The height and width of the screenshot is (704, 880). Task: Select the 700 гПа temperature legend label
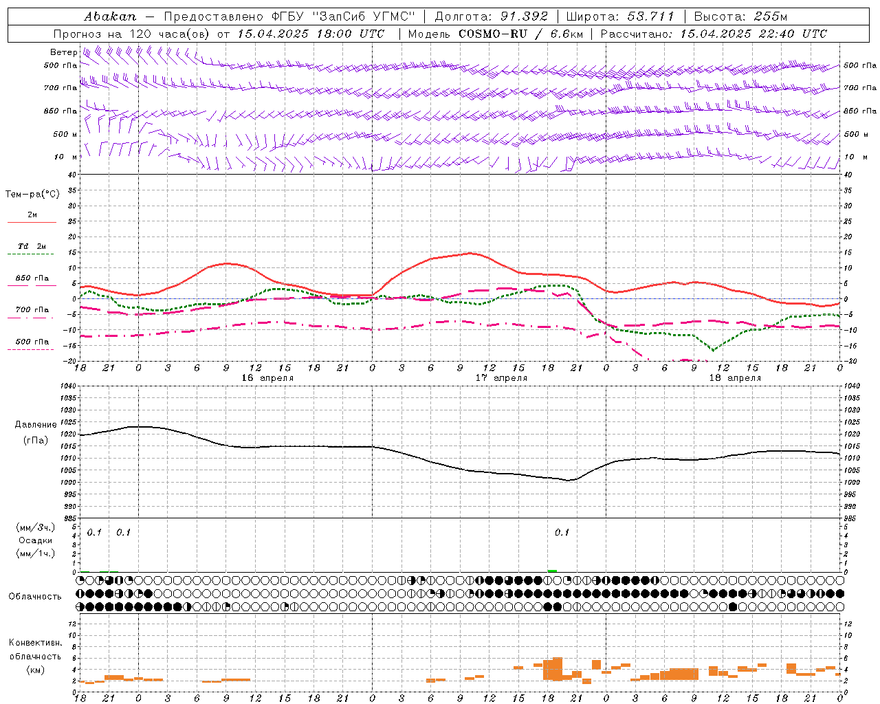pyautogui.click(x=32, y=310)
